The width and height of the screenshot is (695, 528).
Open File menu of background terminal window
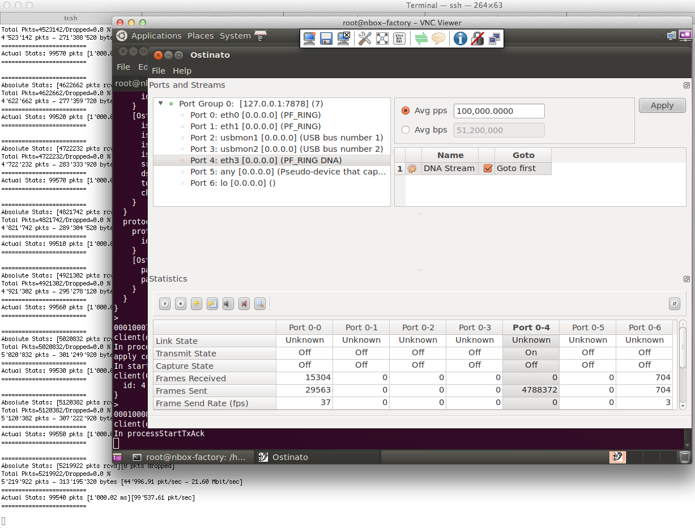123,67
